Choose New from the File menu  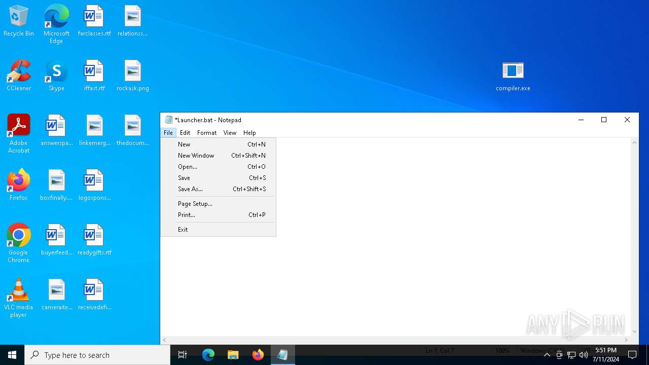point(219,144)
